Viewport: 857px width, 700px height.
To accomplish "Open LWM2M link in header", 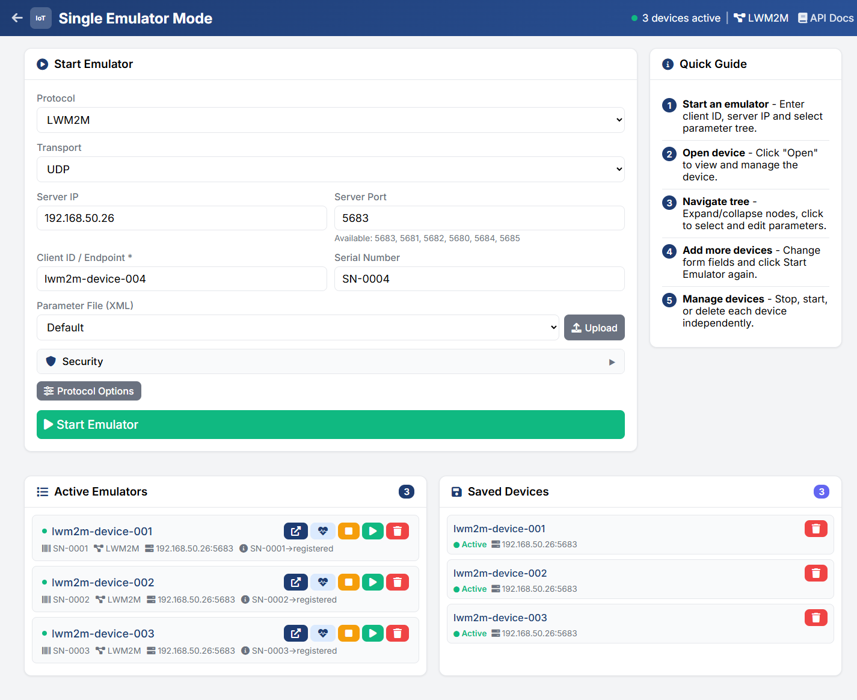I will (x=761, y=18).
